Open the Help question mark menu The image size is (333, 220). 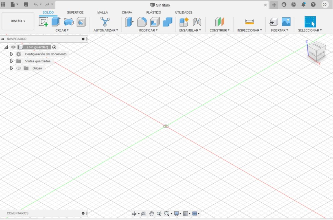click(x=313, y=4)
